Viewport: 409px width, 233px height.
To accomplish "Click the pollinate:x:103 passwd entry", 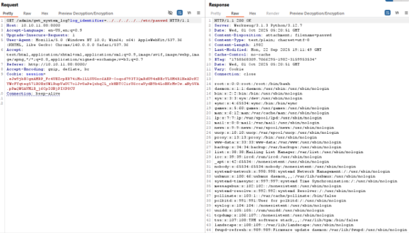I will [x=275, y=195].
